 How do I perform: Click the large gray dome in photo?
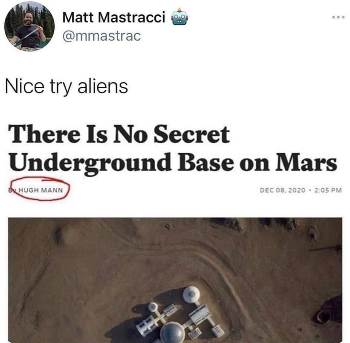(x=173, y=333)
